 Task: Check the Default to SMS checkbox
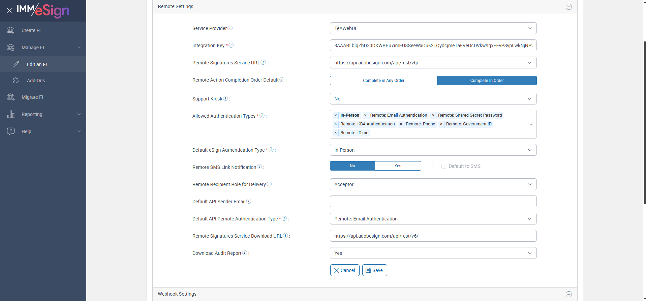tap(444, 166)
